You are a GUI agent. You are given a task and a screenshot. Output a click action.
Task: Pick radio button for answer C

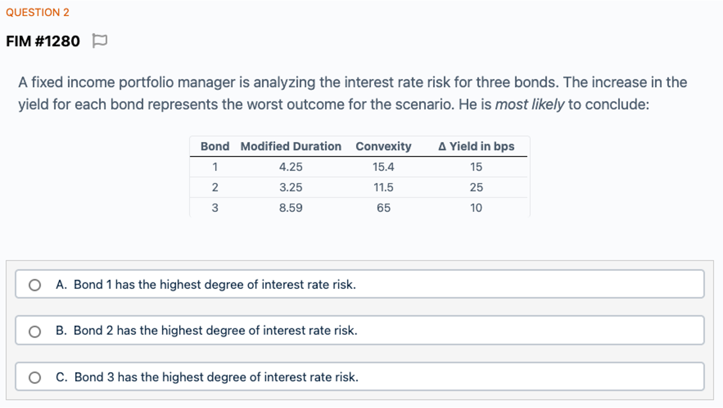35,377
